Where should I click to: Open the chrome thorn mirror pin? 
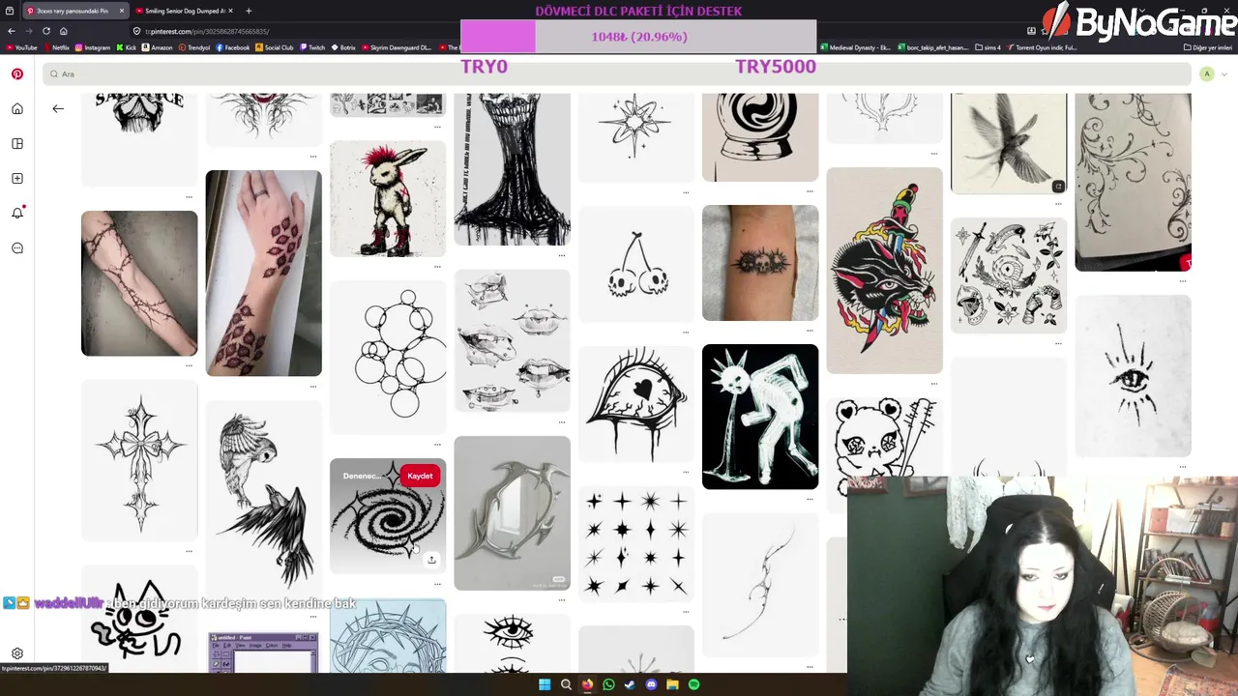pos(512,512)
